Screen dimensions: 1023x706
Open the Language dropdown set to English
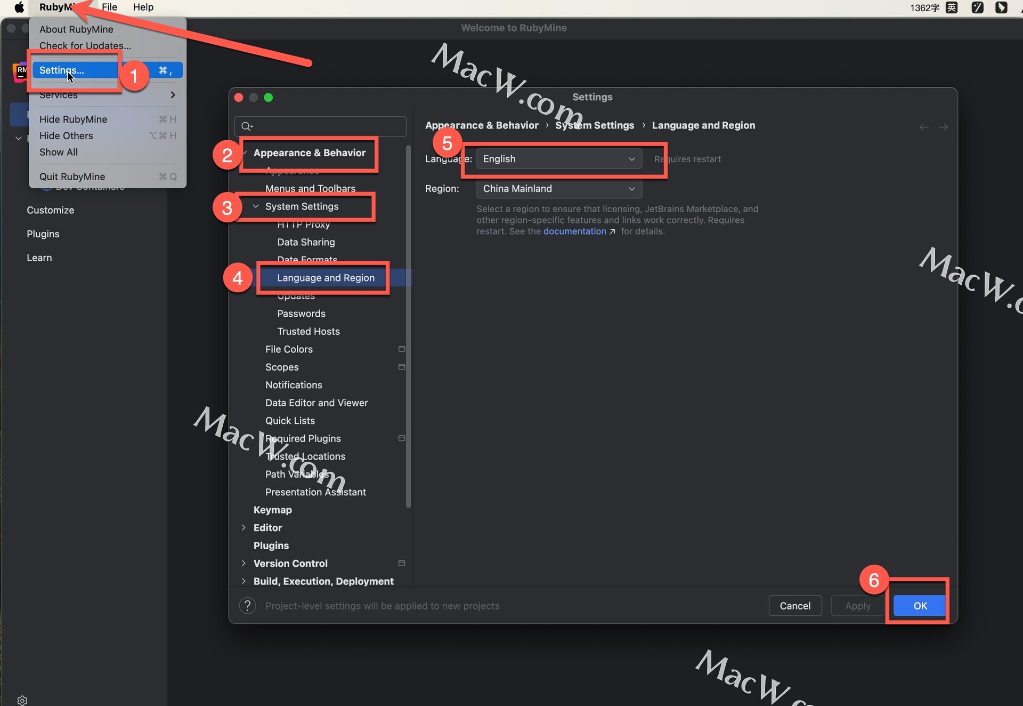(559, 159)
